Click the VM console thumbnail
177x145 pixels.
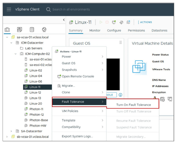(x=113, y=74)
